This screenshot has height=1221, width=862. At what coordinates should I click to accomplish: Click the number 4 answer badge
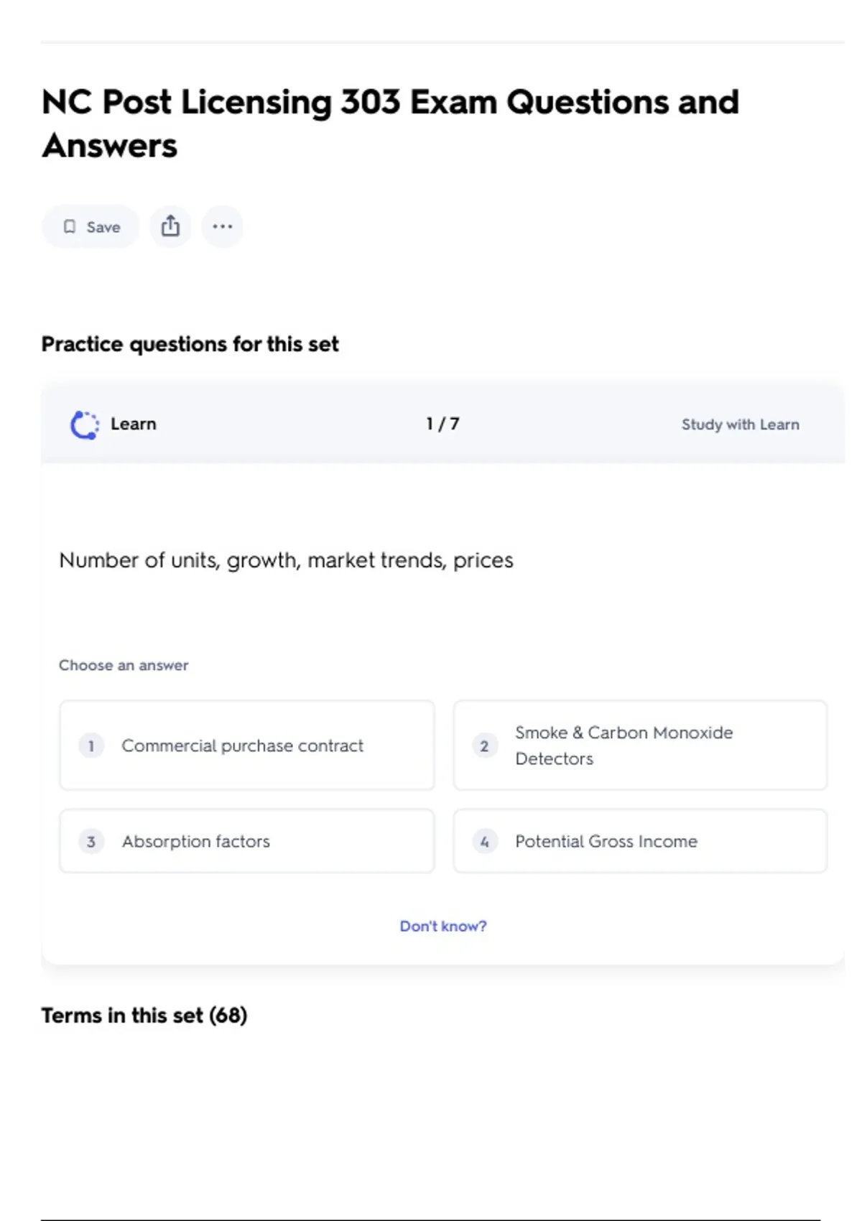coord(485,841)
